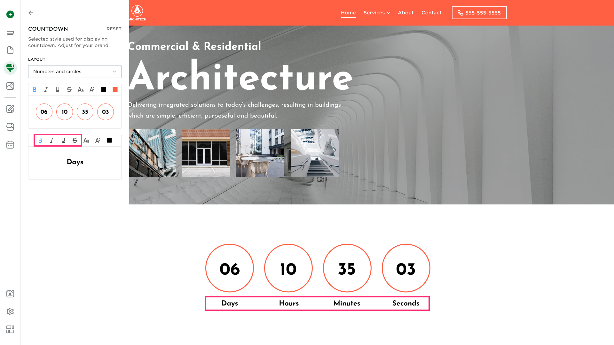Expand the Services menu in site header
This screenshot has height=345, width=614.
(x=377, y=13)
